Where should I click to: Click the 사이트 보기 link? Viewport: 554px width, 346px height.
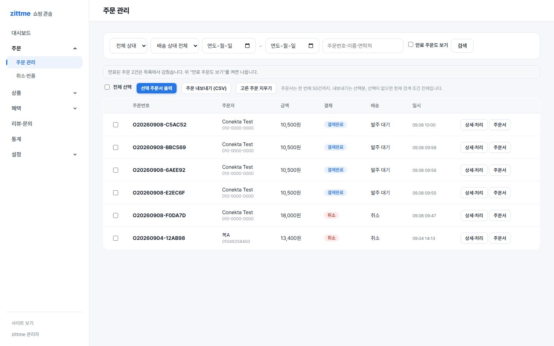point(23,323)
